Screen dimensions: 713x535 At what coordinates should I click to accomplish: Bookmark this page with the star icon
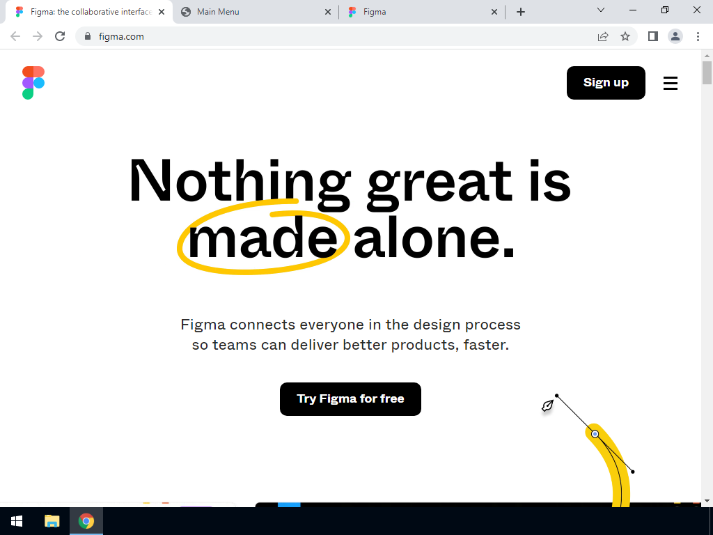click(x=625, y=36)
